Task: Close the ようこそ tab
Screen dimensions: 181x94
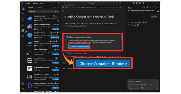Action: click(73, 7)
